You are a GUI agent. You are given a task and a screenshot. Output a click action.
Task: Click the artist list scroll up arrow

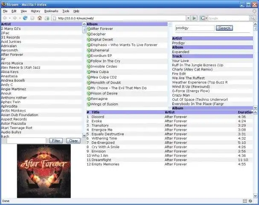click(x=84, y=24)
